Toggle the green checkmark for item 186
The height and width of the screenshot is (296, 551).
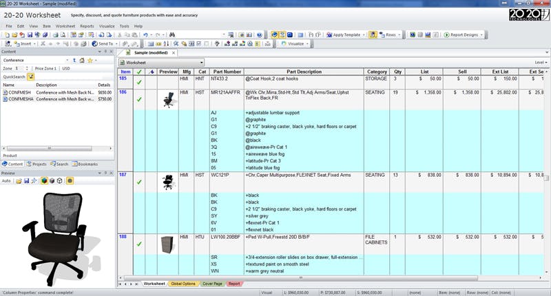pyautogui.click(x=139, y=100)
